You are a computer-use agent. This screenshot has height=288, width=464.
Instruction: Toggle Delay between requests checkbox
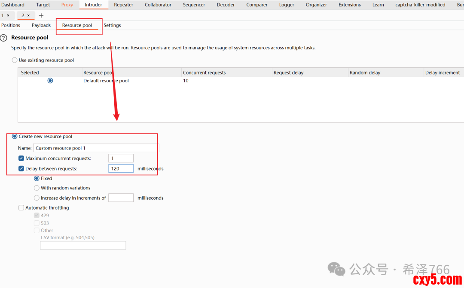(x=21, y=169)
